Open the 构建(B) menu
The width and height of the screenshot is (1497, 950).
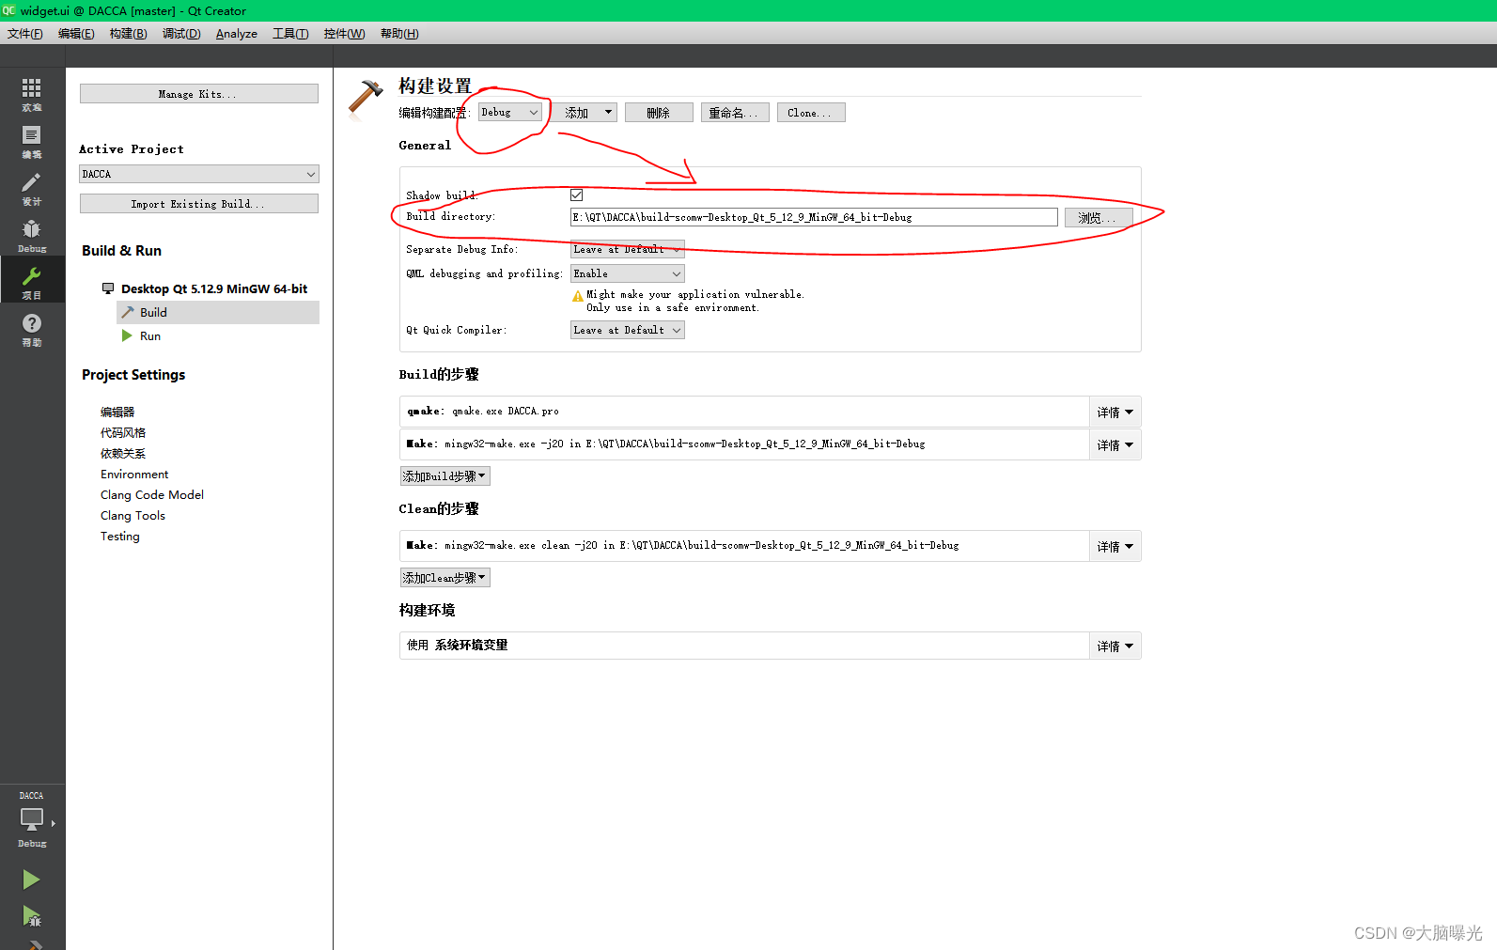point(128,34)
